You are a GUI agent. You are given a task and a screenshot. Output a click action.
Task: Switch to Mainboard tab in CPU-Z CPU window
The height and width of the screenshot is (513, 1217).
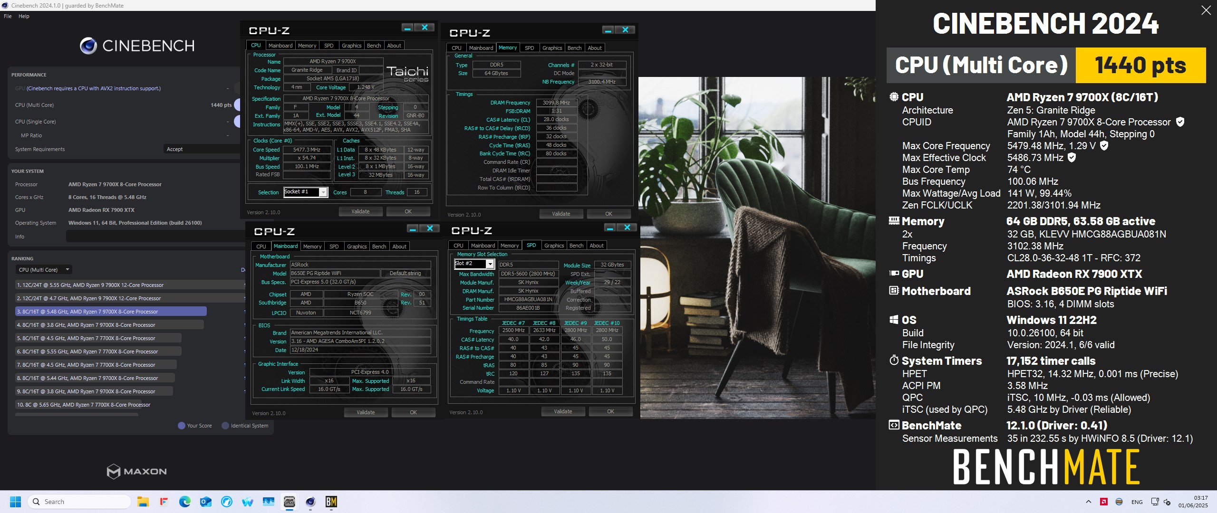coord(280,46)
